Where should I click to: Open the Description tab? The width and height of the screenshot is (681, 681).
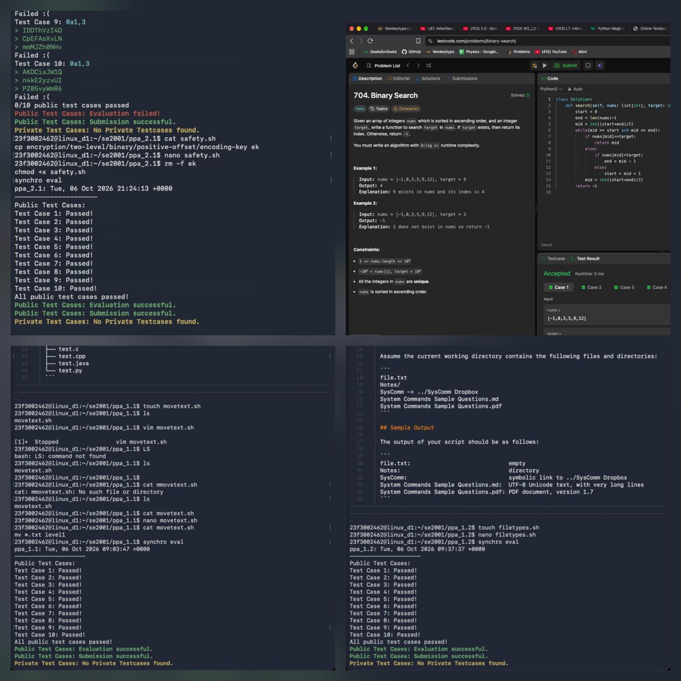[x=367, y=78]
